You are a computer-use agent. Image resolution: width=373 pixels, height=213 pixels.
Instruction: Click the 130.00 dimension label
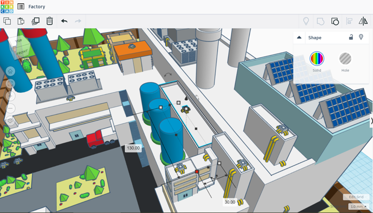pos(133,148)
